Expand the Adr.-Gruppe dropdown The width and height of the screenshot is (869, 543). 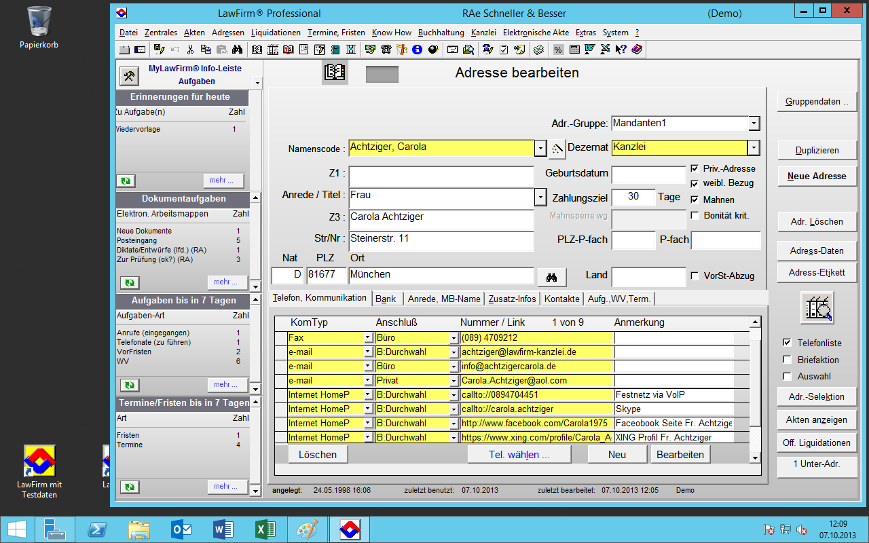pos(754,124)
